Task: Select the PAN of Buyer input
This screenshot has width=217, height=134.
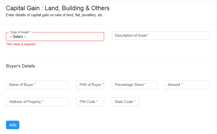Action: tap(90, 85)
